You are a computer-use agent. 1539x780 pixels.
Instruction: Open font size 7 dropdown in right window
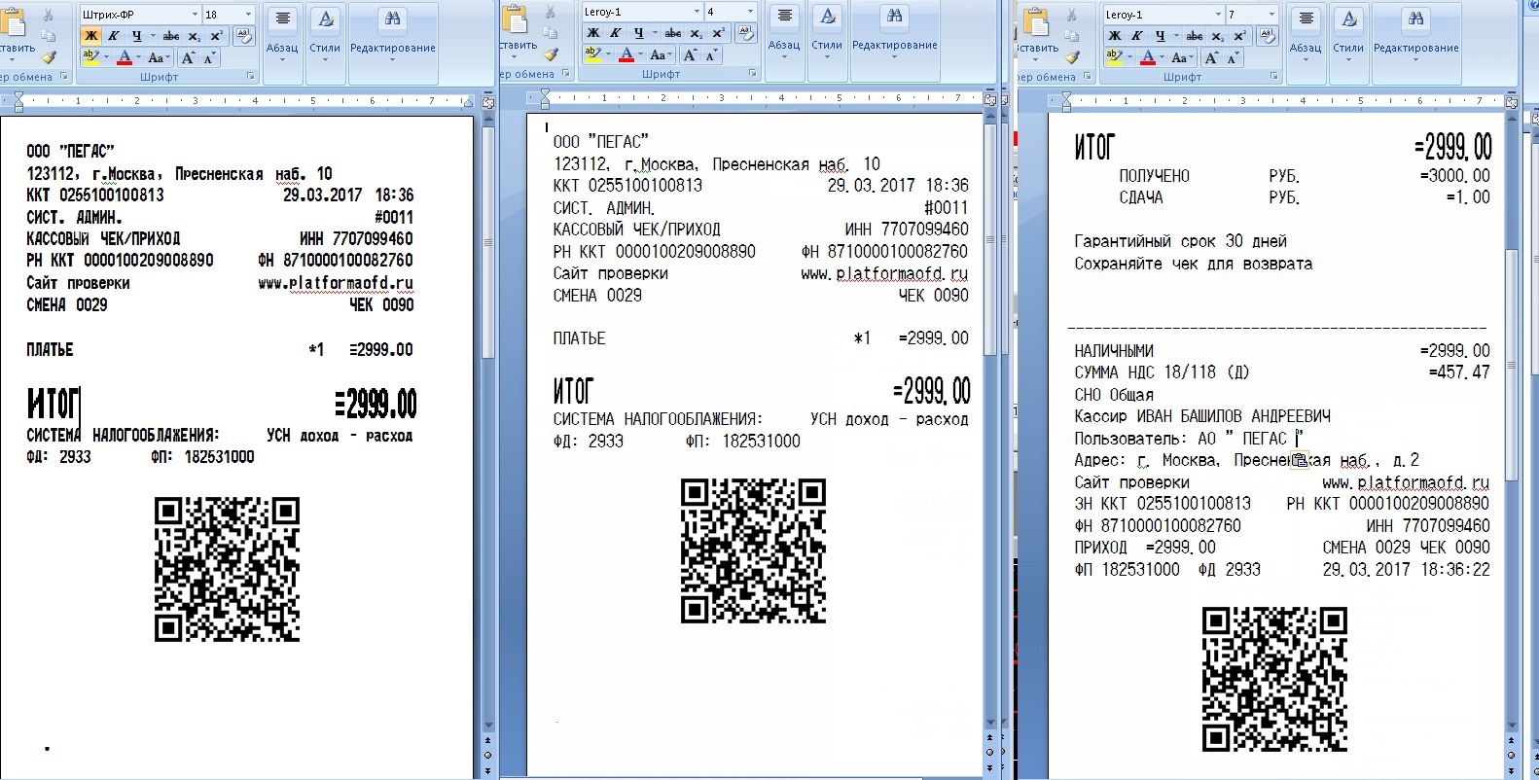[1271, 15]
